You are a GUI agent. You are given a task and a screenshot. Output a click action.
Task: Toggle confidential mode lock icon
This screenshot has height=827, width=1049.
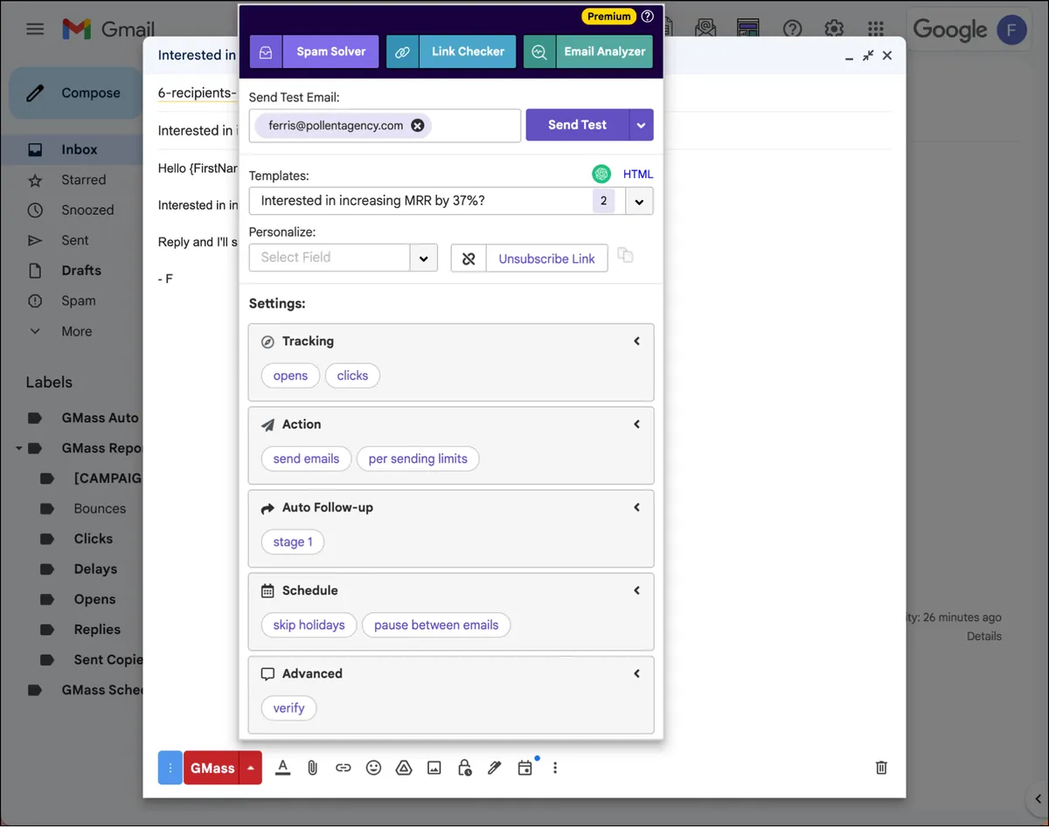tap(465, 768)
